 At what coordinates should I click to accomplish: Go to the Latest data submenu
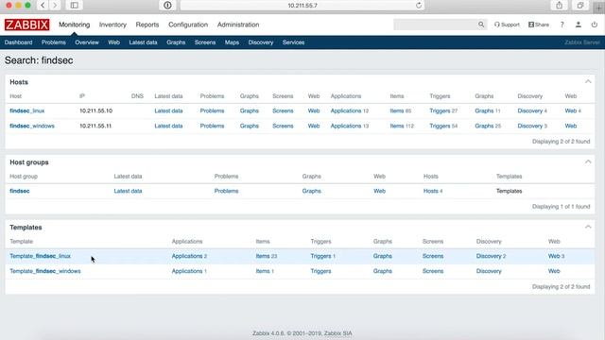pos(143,42)
